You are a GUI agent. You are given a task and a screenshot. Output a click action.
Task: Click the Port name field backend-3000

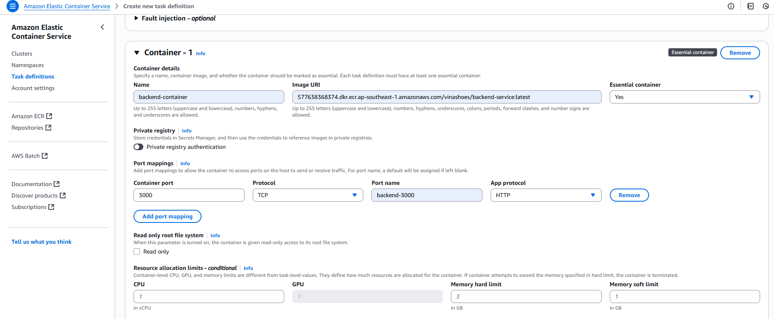427,195
